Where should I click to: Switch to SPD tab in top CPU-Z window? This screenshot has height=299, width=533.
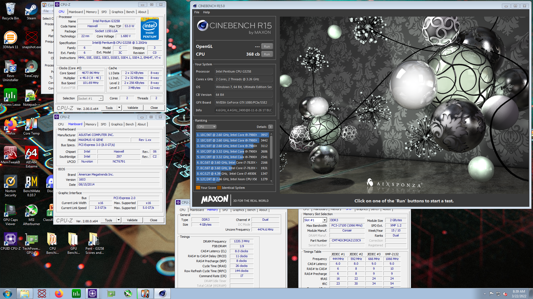[x=104, y=12]
